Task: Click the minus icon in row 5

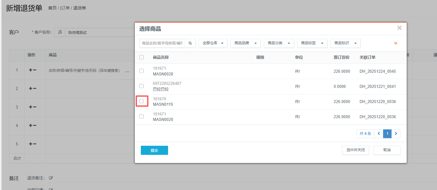Action: point(35,144)
